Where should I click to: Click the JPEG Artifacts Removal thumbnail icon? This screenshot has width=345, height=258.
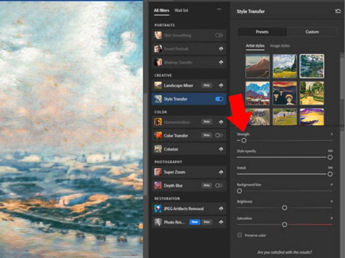coord(158,209)
